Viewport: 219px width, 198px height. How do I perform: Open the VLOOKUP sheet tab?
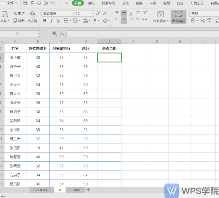[x=42, y=190]
